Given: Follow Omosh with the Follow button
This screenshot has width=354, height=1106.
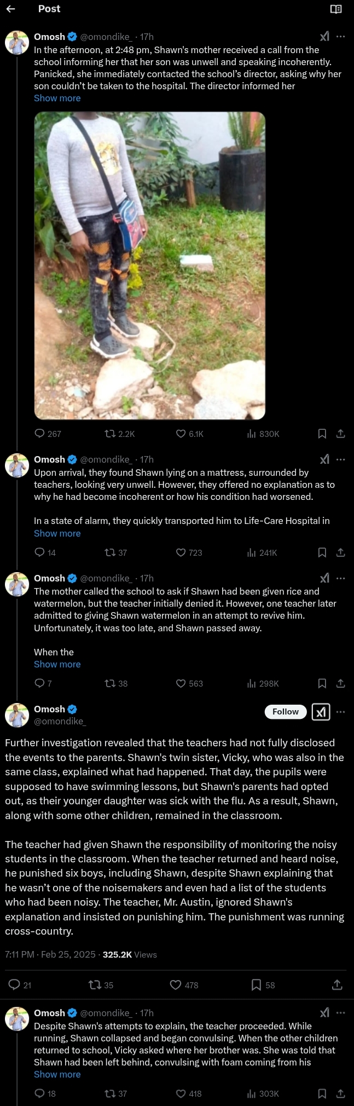Looking at the screenshot, I should pos(286,712).
